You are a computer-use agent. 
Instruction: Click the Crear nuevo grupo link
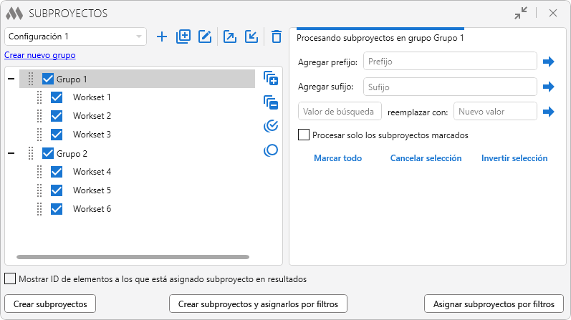pos(40,55)
